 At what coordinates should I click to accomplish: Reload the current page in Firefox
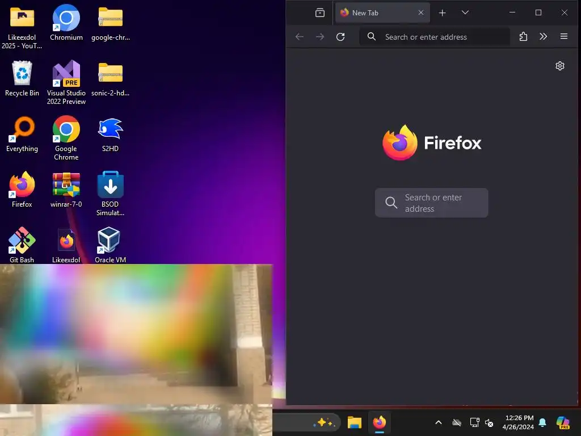[x=340, y=37]
